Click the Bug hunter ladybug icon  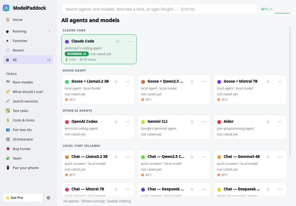click(8, 149)
